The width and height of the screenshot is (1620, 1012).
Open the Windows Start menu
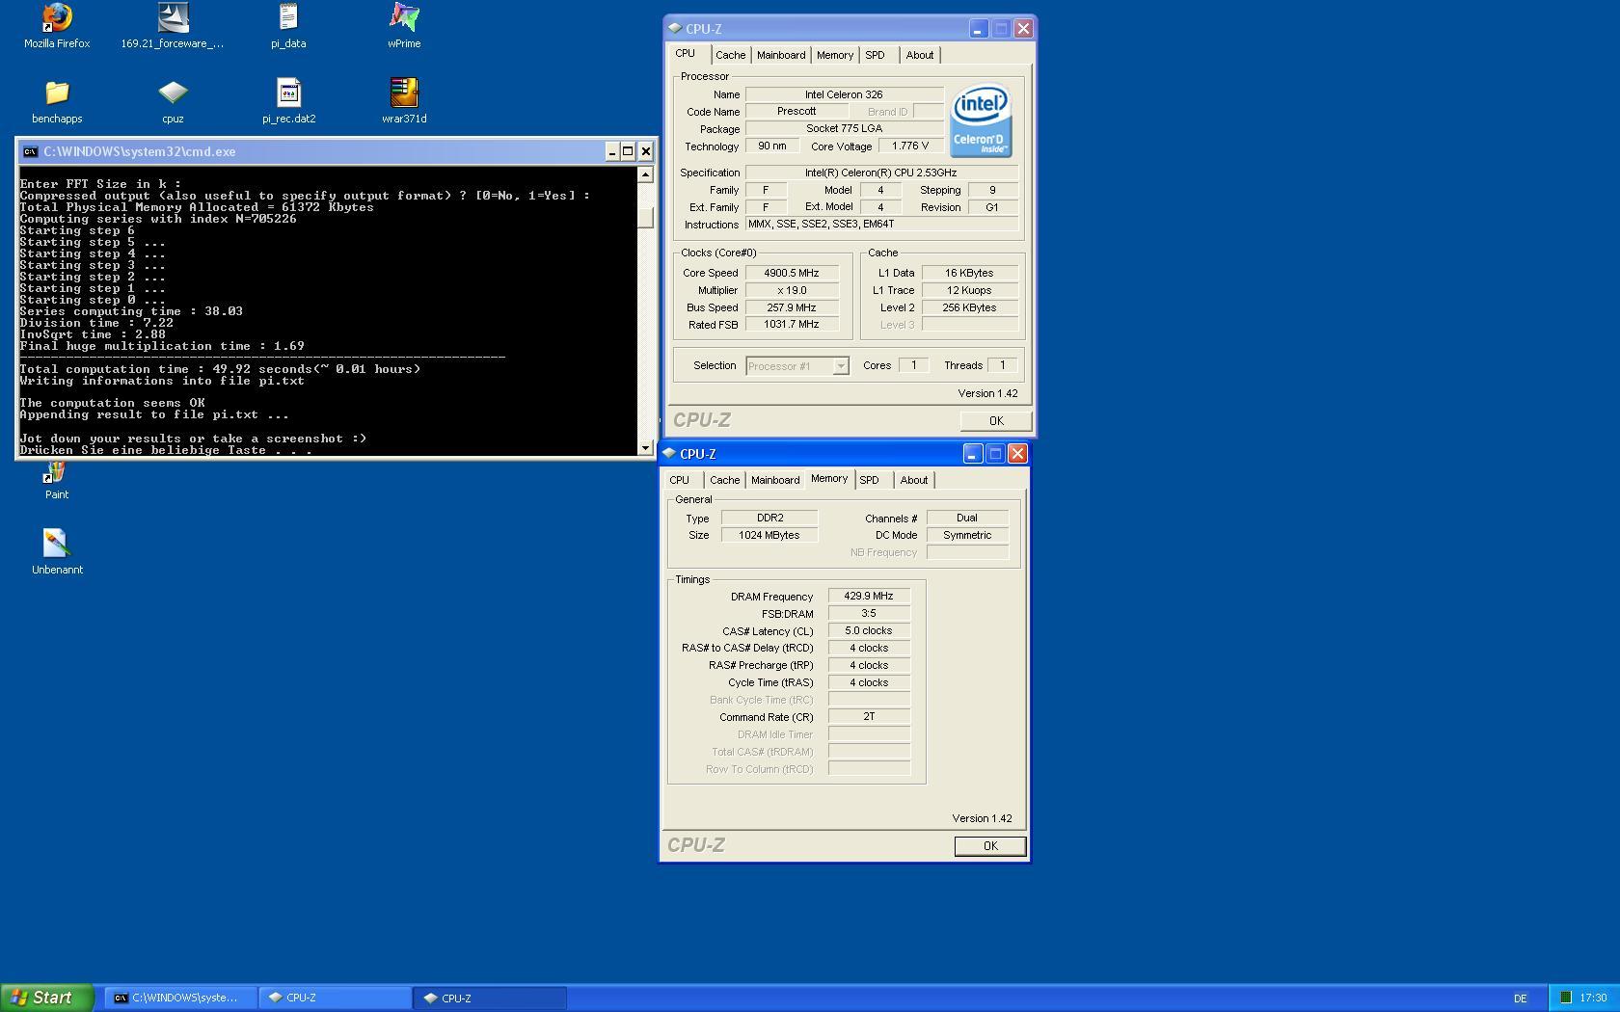(x=46, y=998)
